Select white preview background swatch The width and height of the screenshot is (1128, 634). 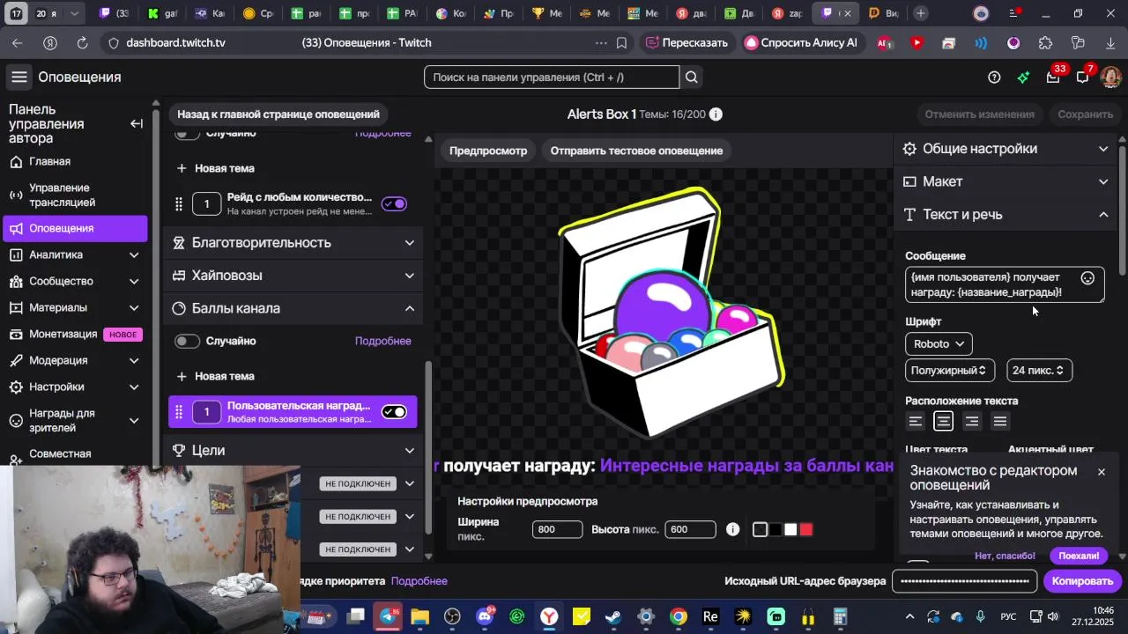(x=790, y=529)
